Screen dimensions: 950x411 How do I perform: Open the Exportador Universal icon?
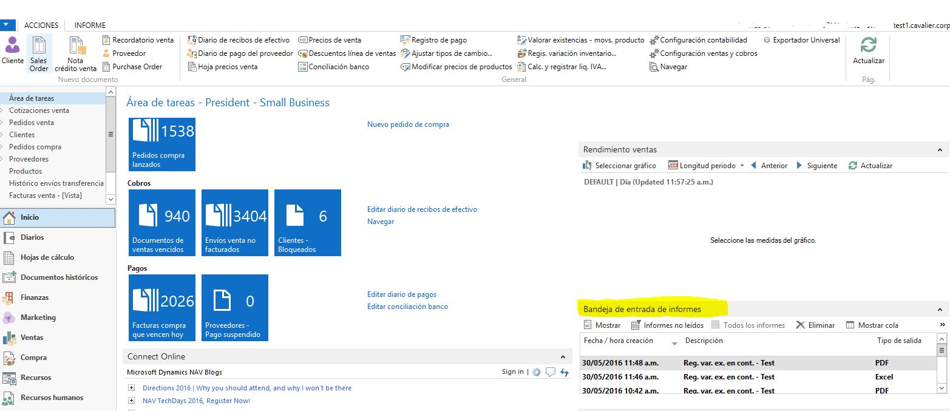coord(802,39)
